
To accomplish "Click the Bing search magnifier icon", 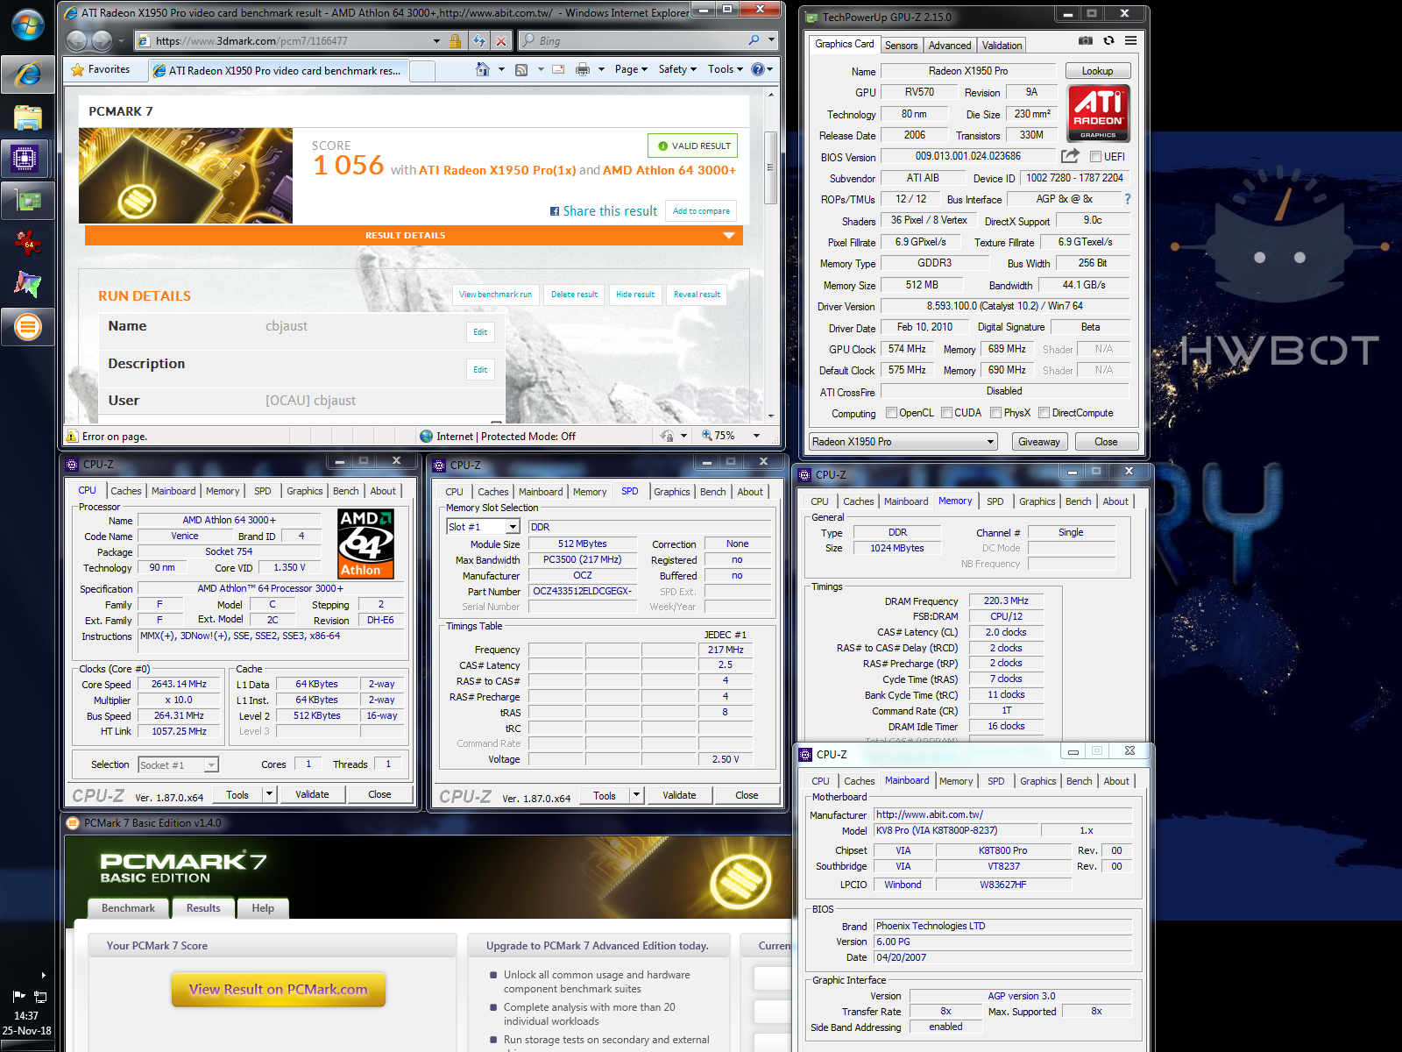I will coord(754,40).
